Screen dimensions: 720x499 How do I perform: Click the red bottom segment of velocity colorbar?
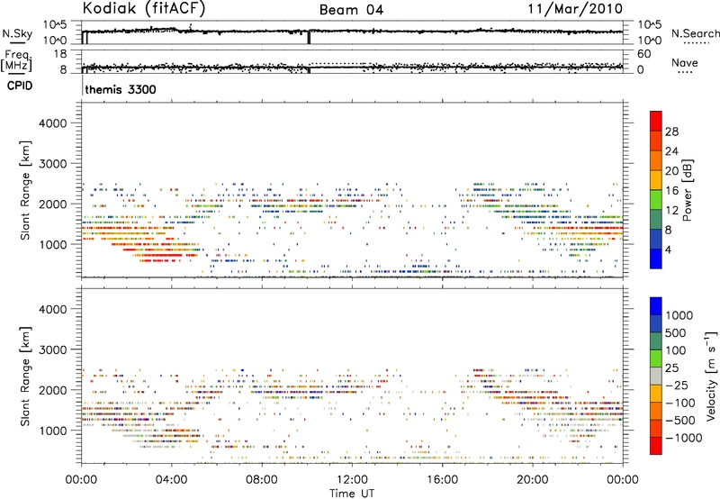coord(656,446)
